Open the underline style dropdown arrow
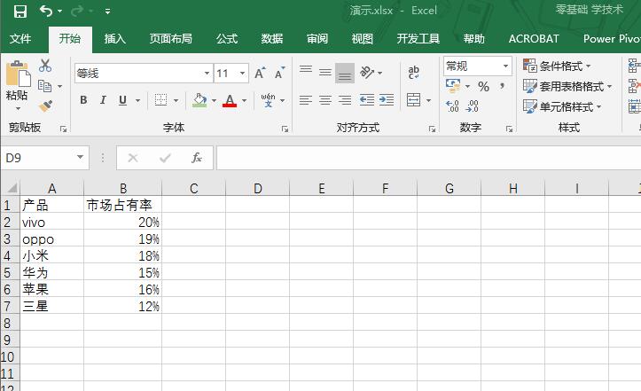 point(137,100)
